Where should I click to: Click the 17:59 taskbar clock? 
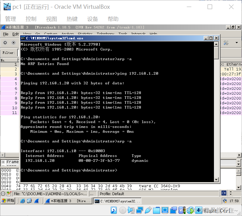(234, 201)
